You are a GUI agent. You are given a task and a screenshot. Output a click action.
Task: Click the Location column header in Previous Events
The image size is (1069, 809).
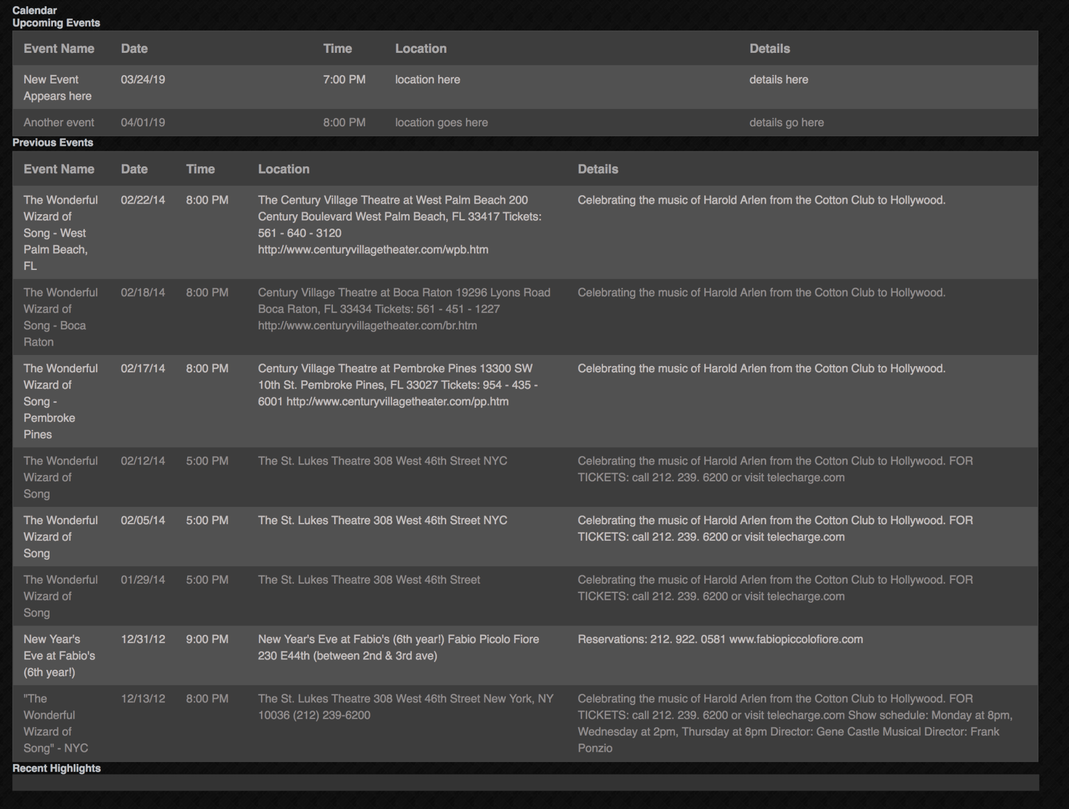[283, 169]
